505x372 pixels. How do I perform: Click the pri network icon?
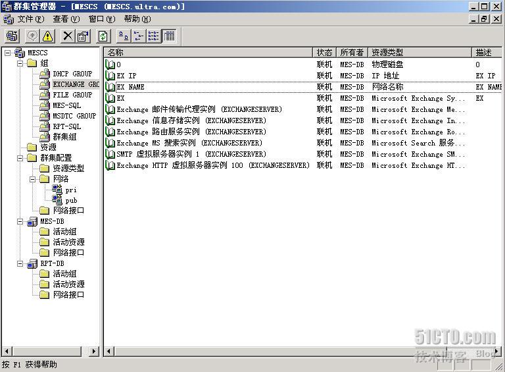[57, 190]
